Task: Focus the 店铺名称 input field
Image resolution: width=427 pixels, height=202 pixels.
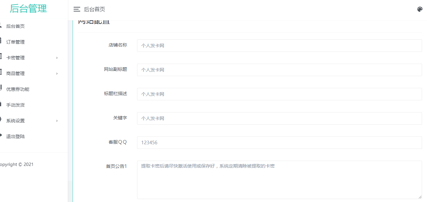Action: [x=279, y=46]
